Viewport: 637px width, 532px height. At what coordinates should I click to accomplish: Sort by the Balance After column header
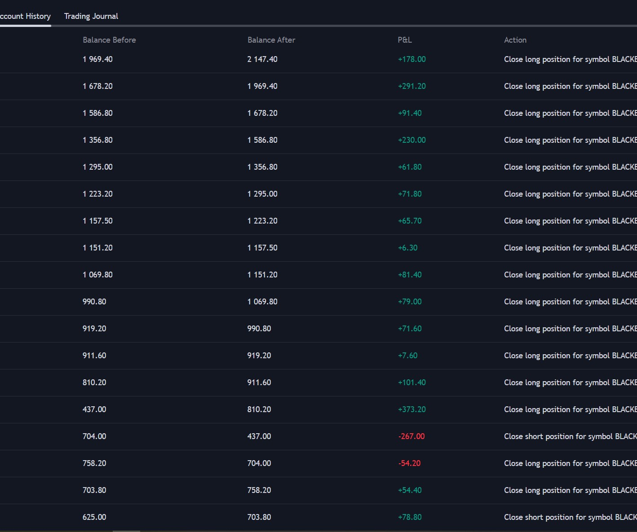tap(271, 40)
